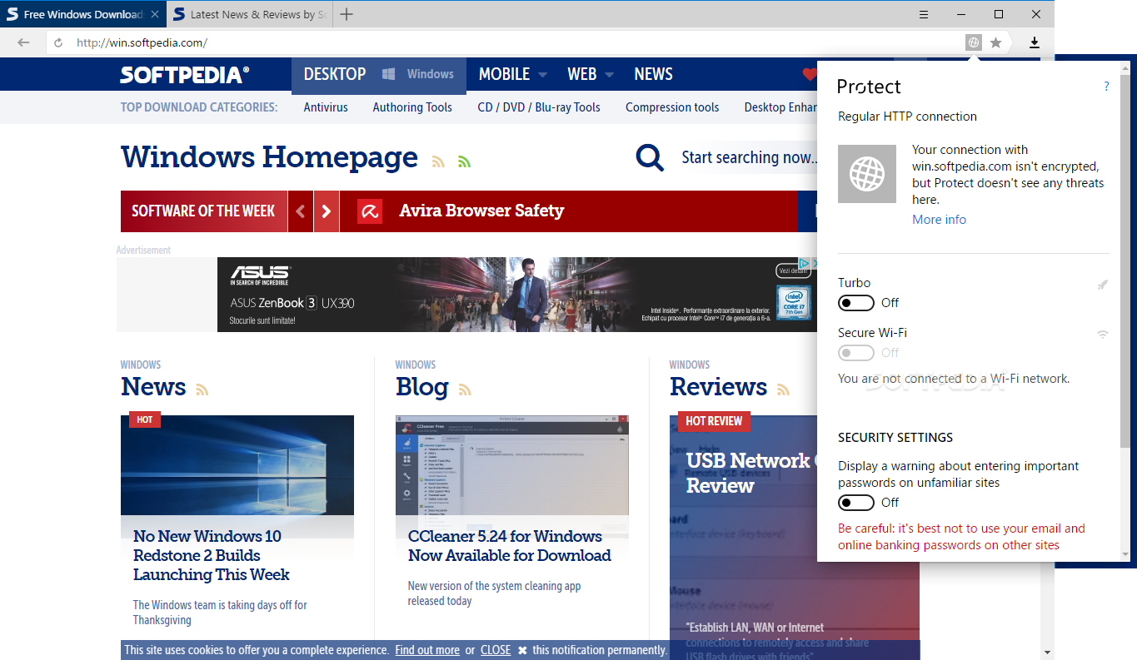The image size is (1137, 660).
Task: Click the More info link
Action: coord(939,220)
